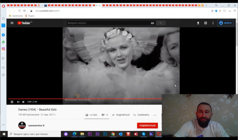Switch to the Yandex tab in tab strip
The width and height of the screenshot is (238, 140).
pos(39,5)
